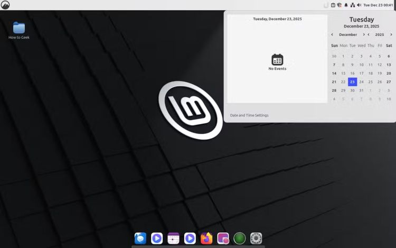Viewport: 396px width, 248px height.
Task: Click the update manager shield tray icon
Action: tap(340, 5)
